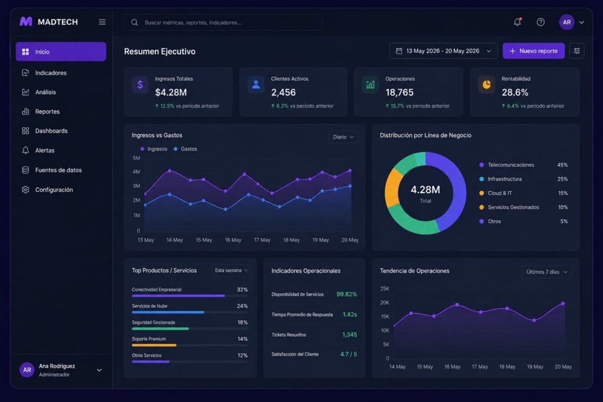Click the Nuevo reporte button

[534, 51]
